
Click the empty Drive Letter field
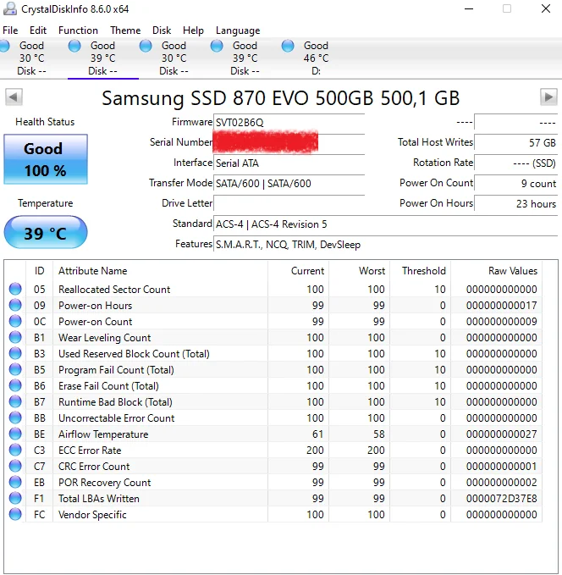pyautogui.click(x=289, y=203)
